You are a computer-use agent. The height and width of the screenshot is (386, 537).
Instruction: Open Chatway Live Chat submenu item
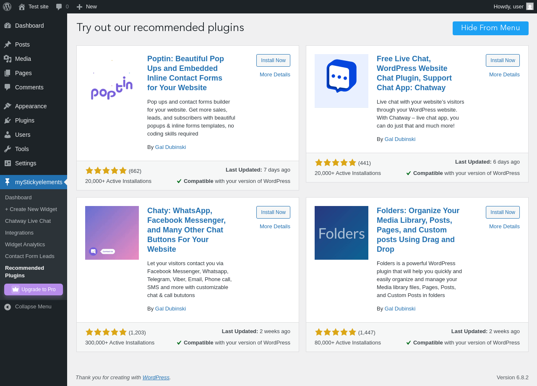pyautogui.click(x=28, y=221)
